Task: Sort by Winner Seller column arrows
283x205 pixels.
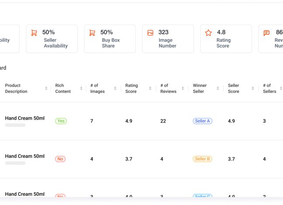Action: tap(218, 88)
